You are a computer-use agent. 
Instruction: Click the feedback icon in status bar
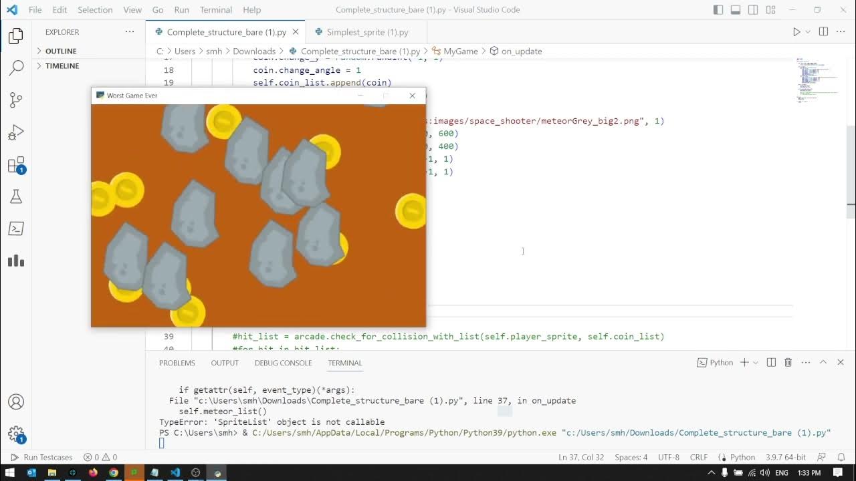click(822, 458)
